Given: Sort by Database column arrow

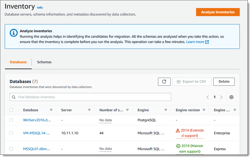Looking at the screenshot, I should point(51,110).
